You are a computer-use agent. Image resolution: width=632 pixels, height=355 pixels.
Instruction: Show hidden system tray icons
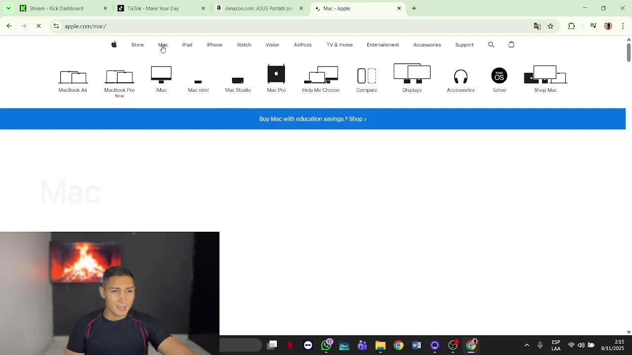coord(527,345)
